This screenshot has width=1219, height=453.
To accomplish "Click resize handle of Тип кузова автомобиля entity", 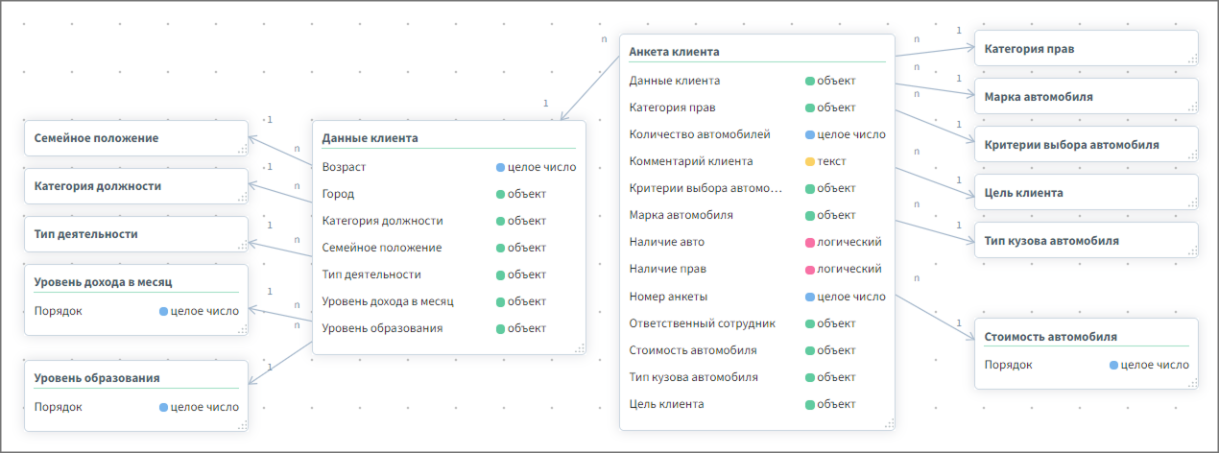I will tap(1192, 251).
